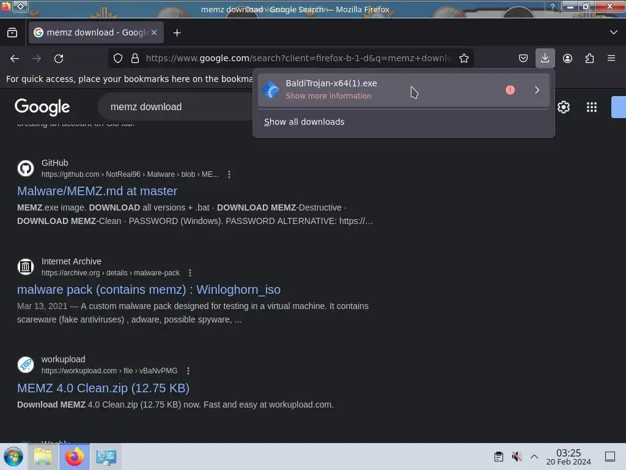
Task: Click the GitHub site name text
Action: coord(54,163)
